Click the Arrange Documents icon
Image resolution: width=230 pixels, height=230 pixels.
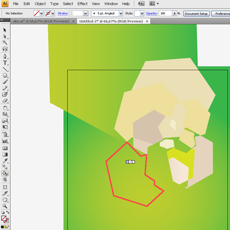[152, 4]
